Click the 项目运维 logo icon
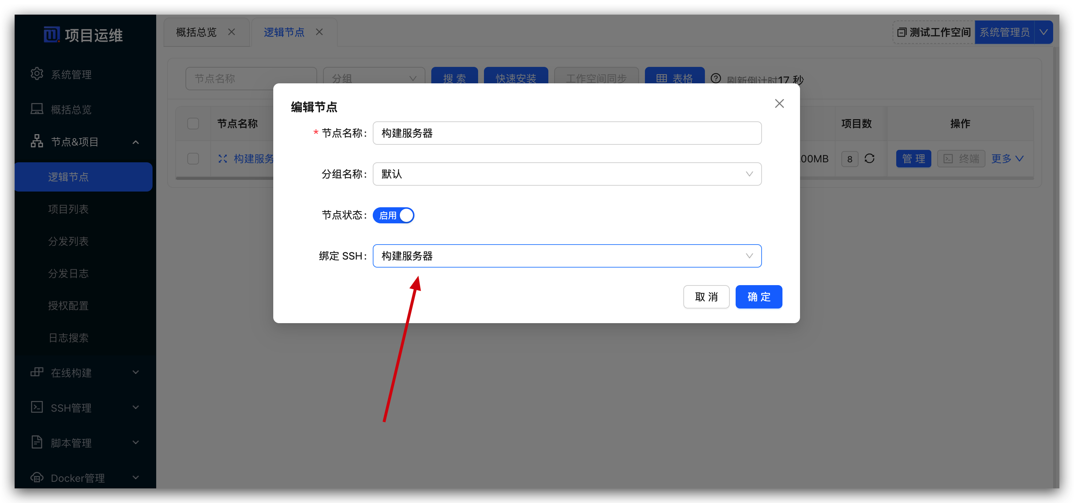The width and height of the screenshot is (1074, 503). (51, 35)
